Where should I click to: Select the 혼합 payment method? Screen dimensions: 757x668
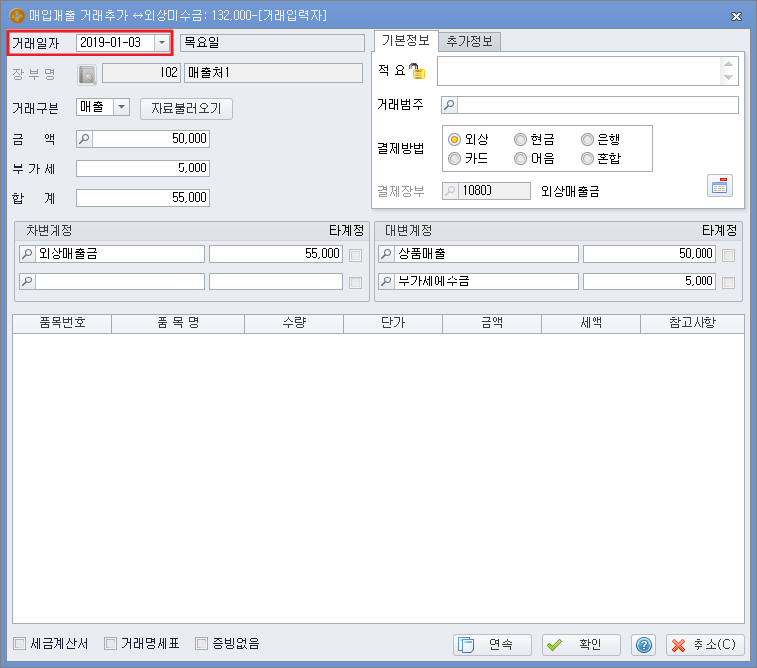587,158
